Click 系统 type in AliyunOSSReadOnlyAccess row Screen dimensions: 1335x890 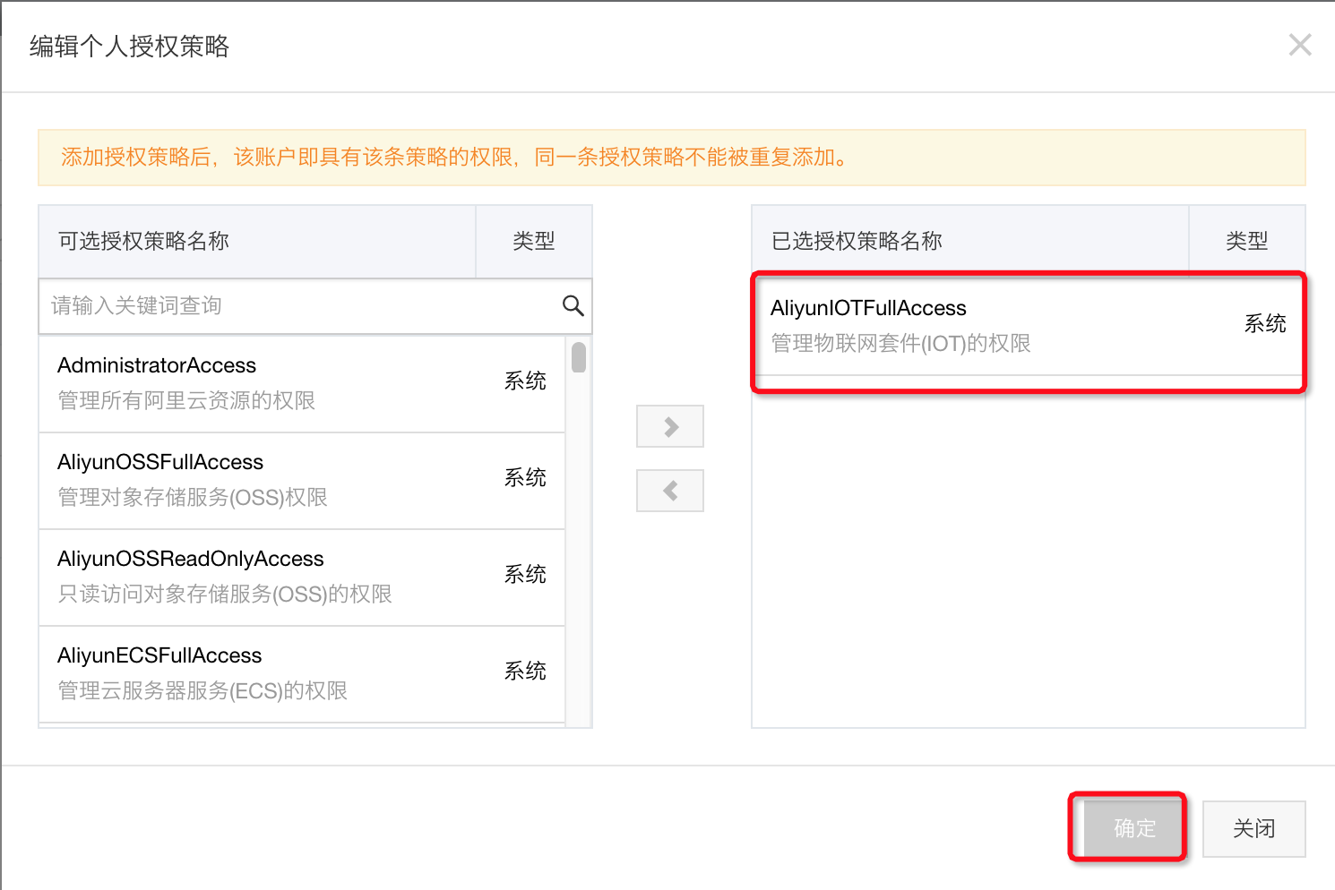[x=525, y=574]
